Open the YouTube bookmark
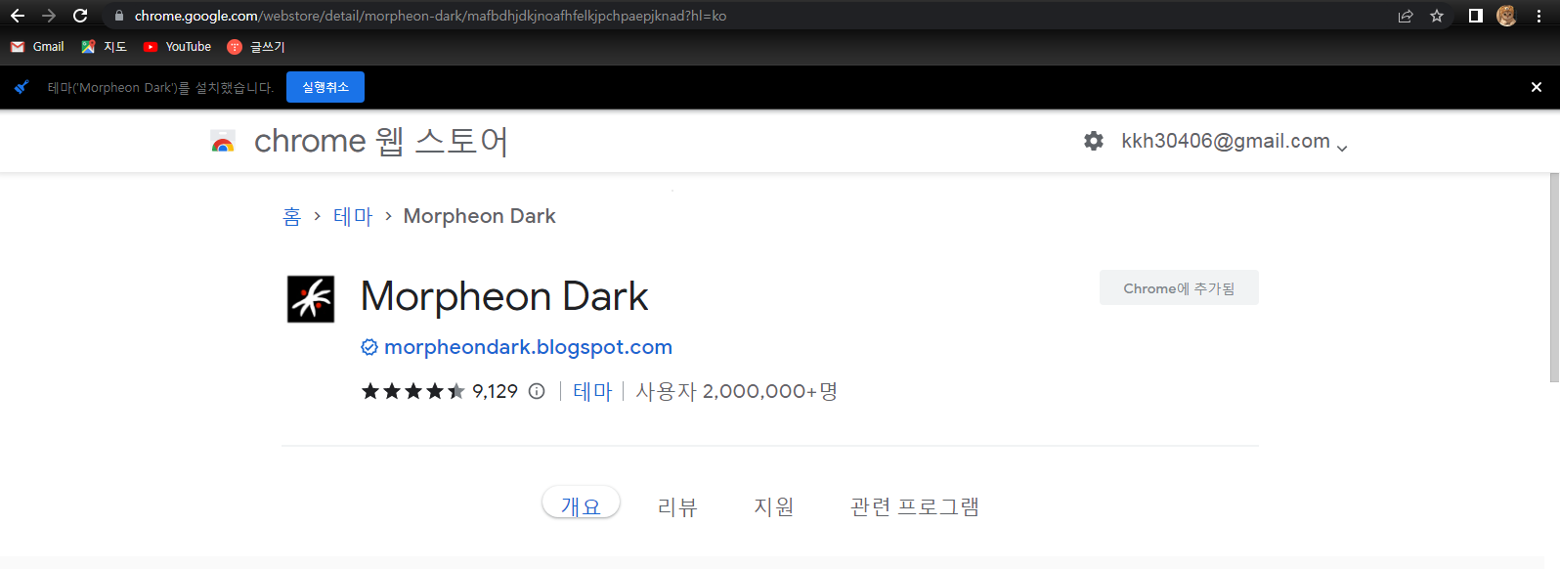The height and width of the screenshot is (569, 1560). (x=177, y=47)
